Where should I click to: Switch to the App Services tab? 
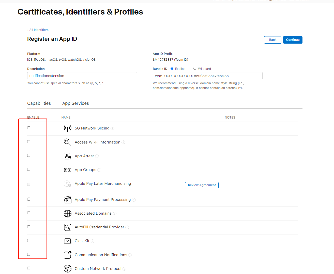coord(75,103)
